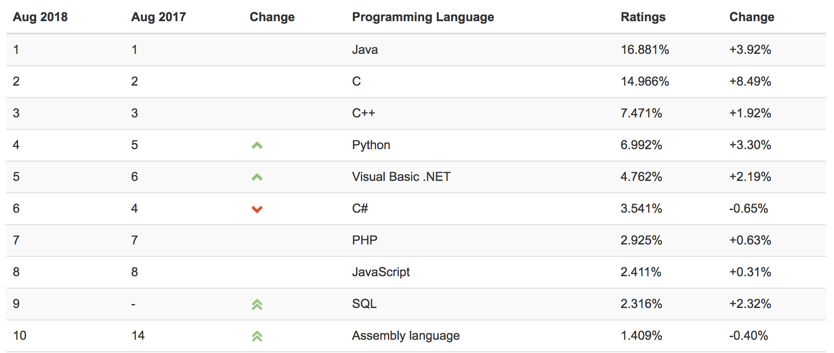Click the PHP language name
Viewport: 834px width, 353px height.
365,240
